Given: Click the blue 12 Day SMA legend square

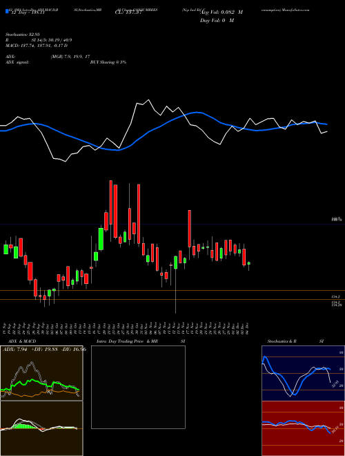Looking at the screenshot, I should pos(7,12).
